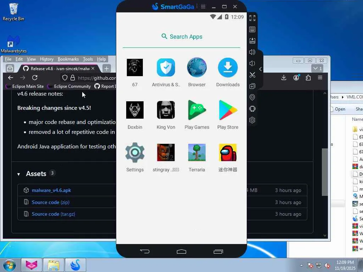Shake the device icon in sidebar
This screenshot has width=363, height=272.
[x=252, y=109]
